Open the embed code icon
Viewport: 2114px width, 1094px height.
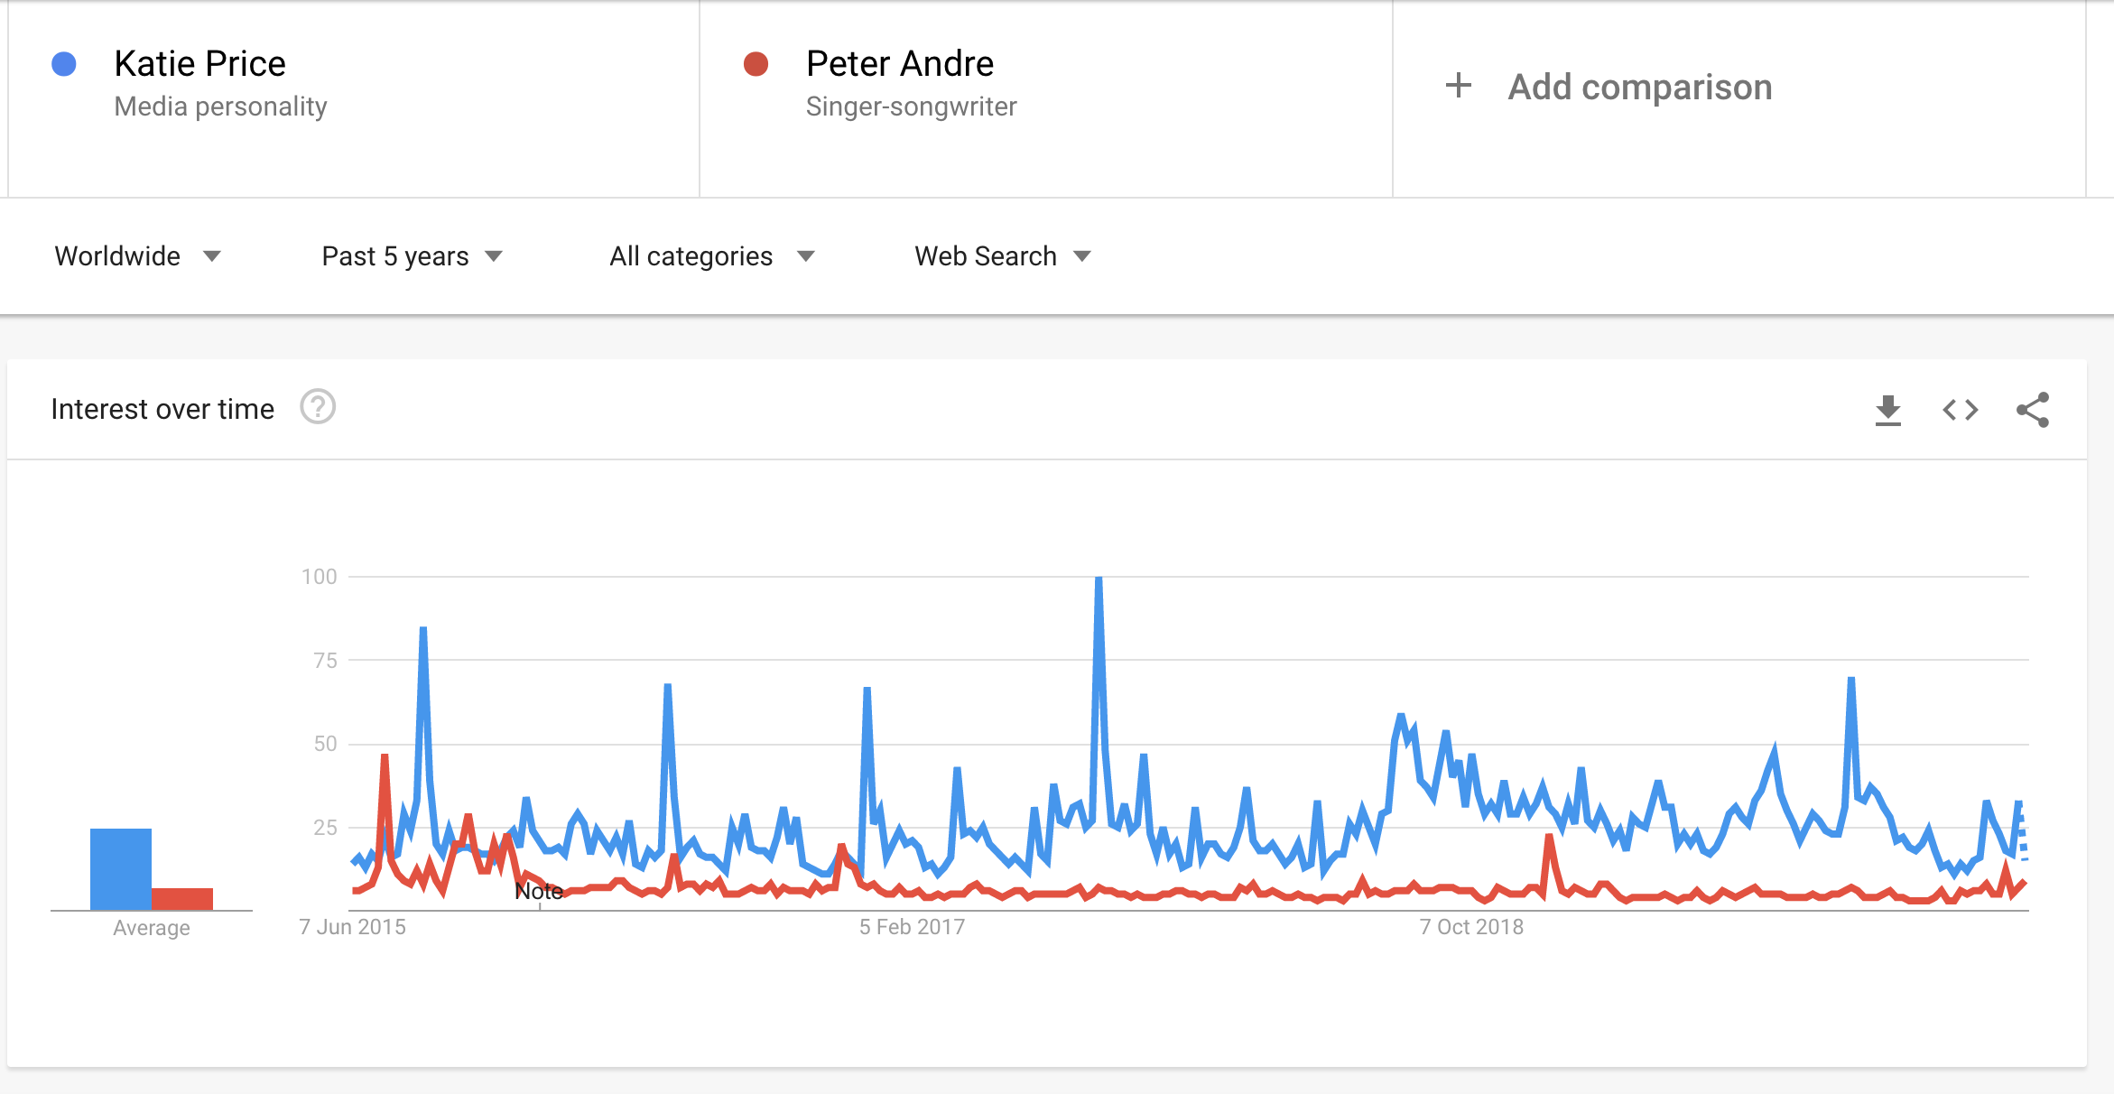(1961, 410)
